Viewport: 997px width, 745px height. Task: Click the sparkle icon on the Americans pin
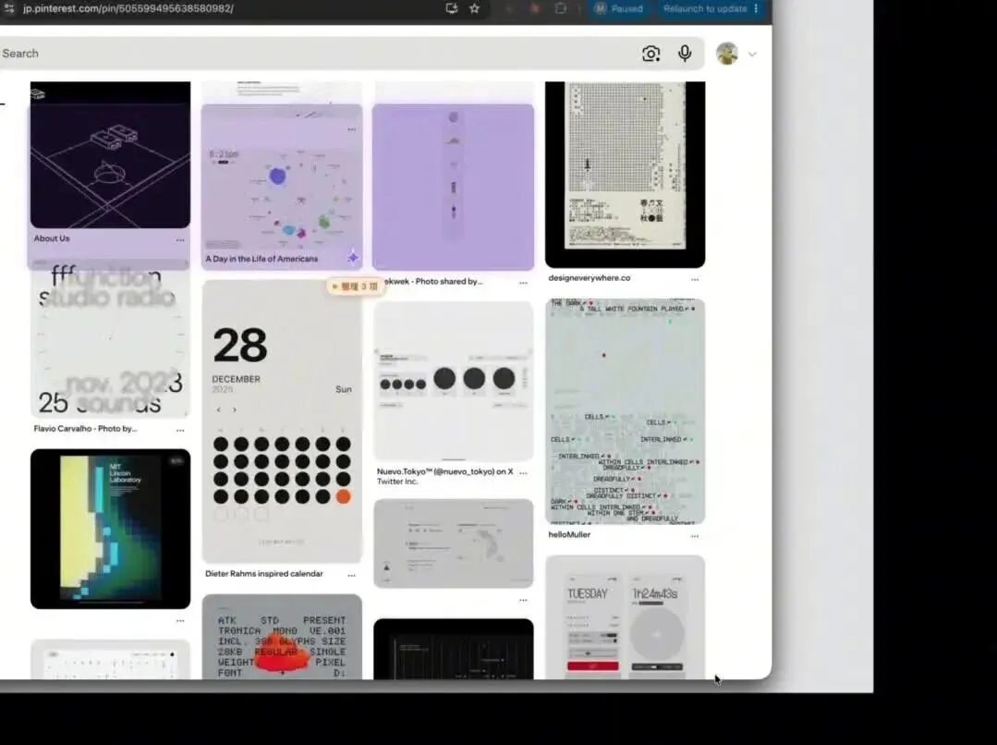point(353,258)
